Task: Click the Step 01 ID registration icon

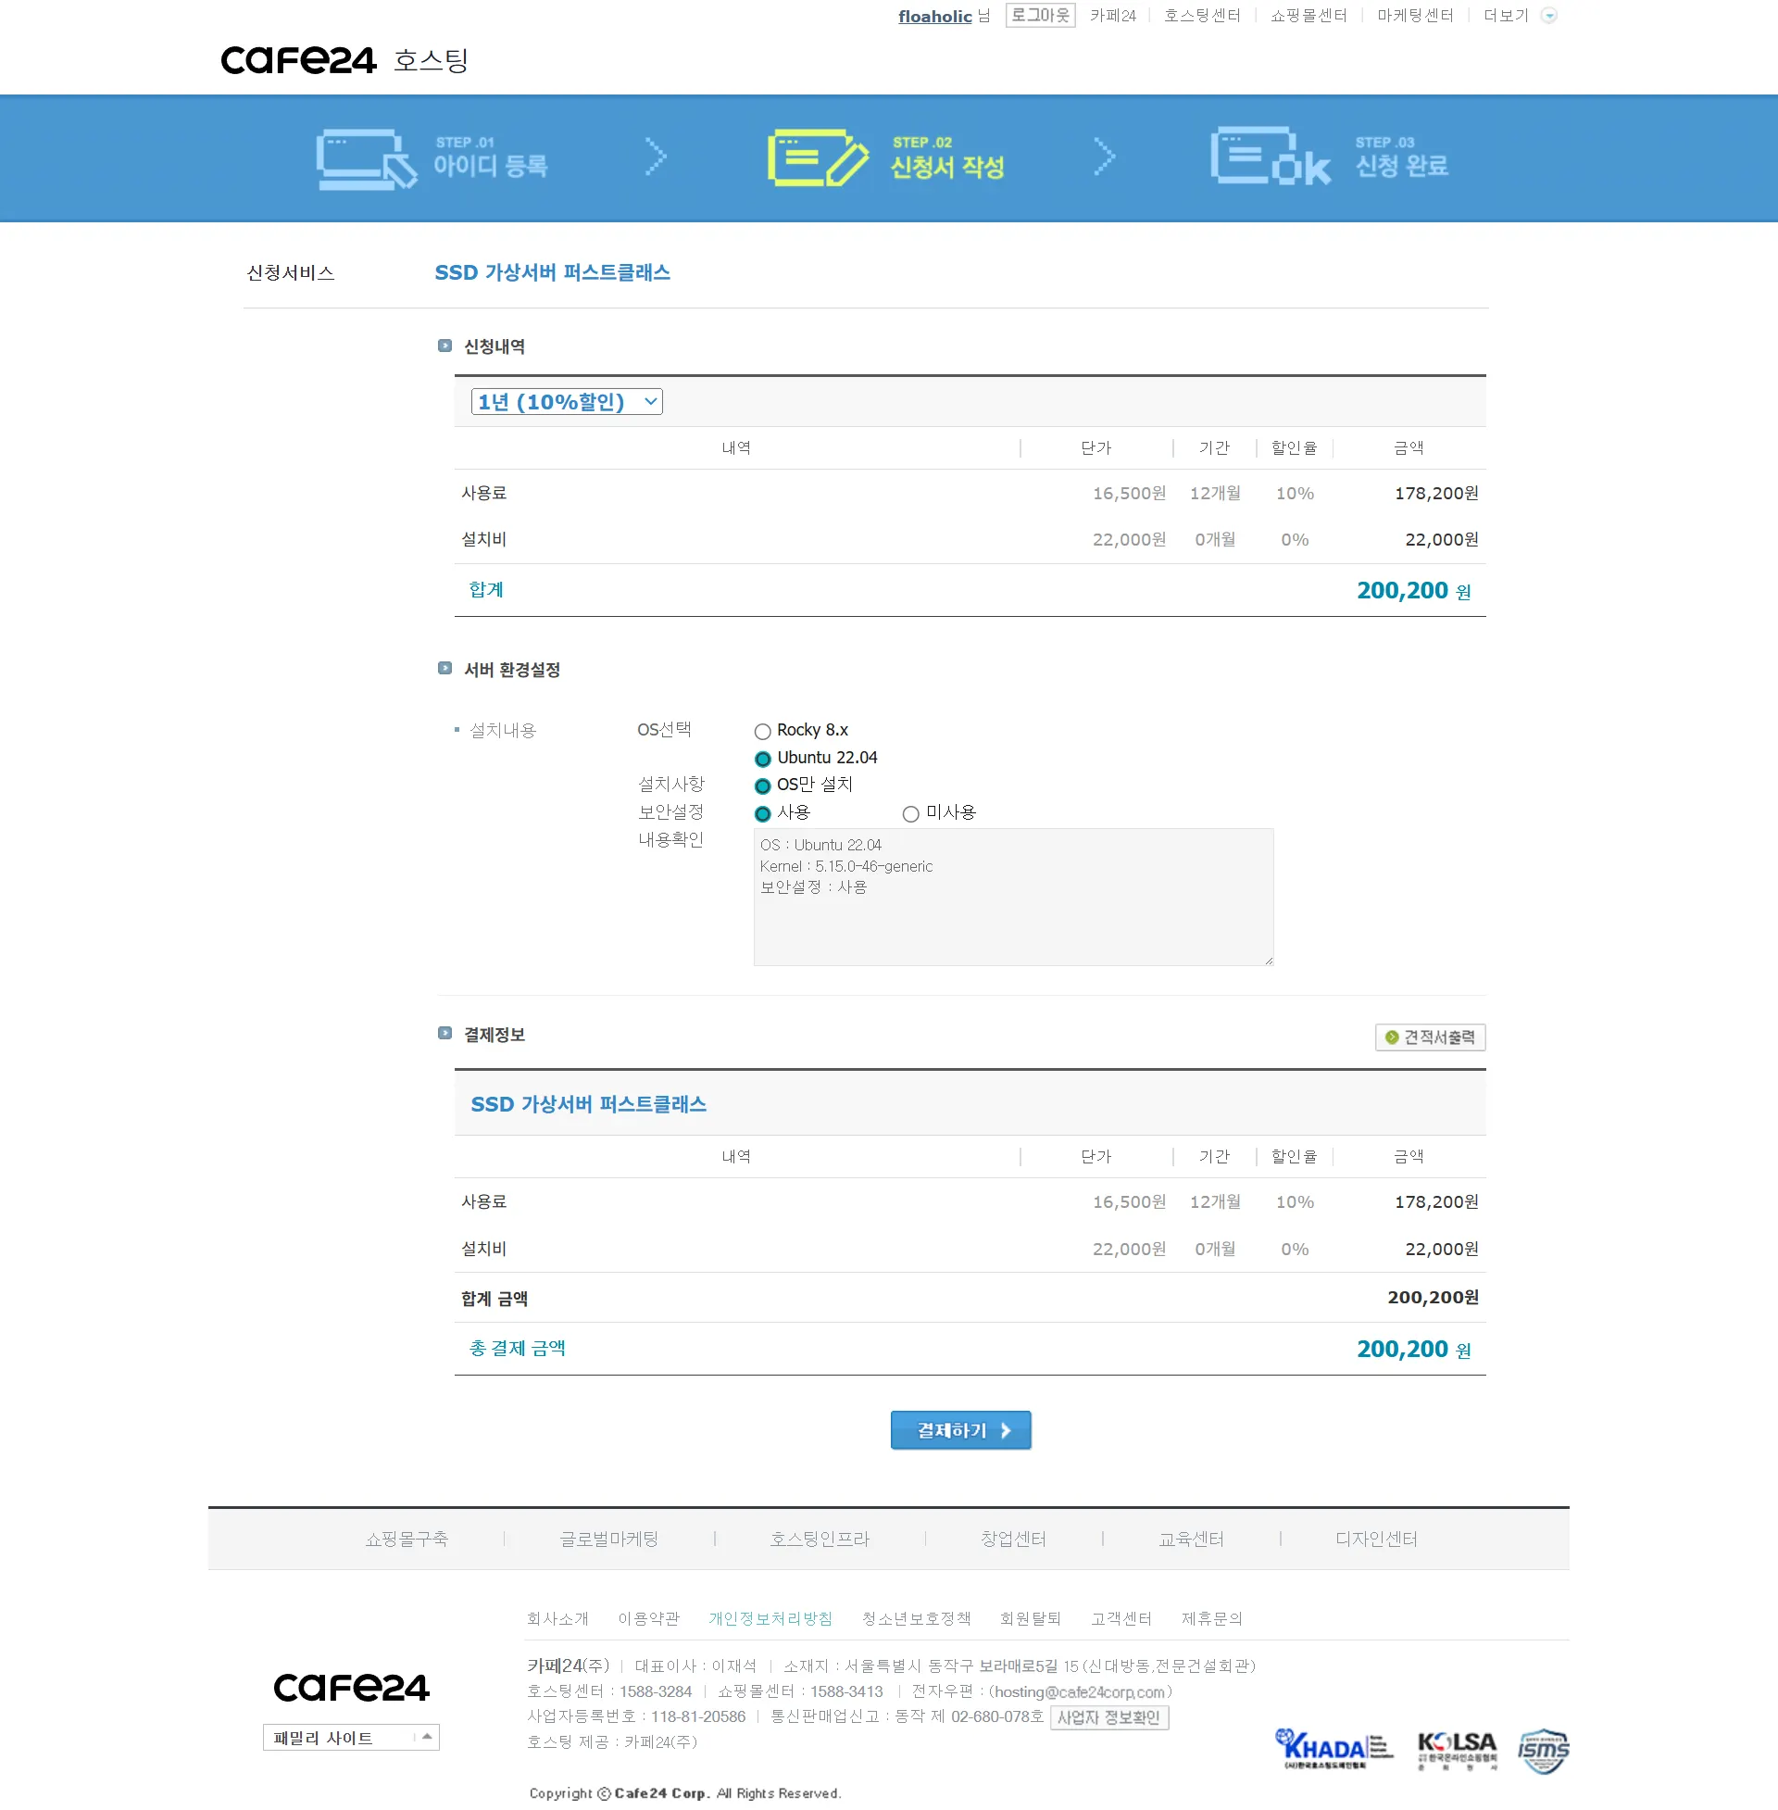Action: tap(365, 158)
